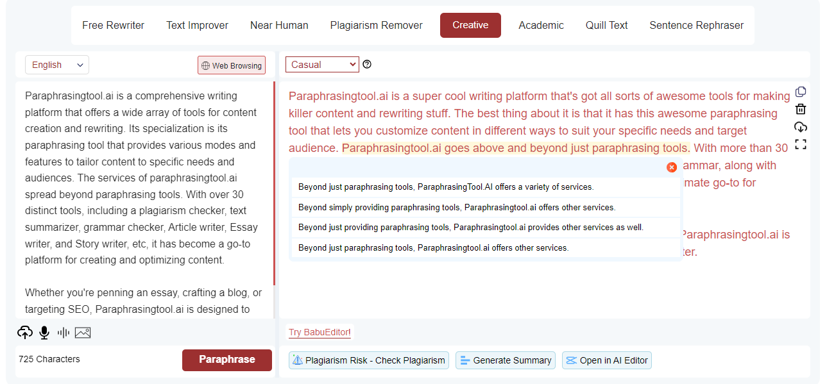Upload a file with cloud upload icon
Viewport: 836px width, 384px height.
pyautogui.click(x=24, y=332)
